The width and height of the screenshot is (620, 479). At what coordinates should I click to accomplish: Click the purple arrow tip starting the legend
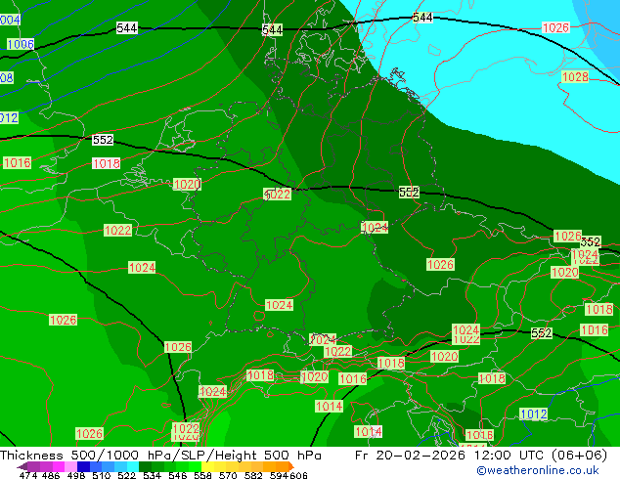[22, 466]
